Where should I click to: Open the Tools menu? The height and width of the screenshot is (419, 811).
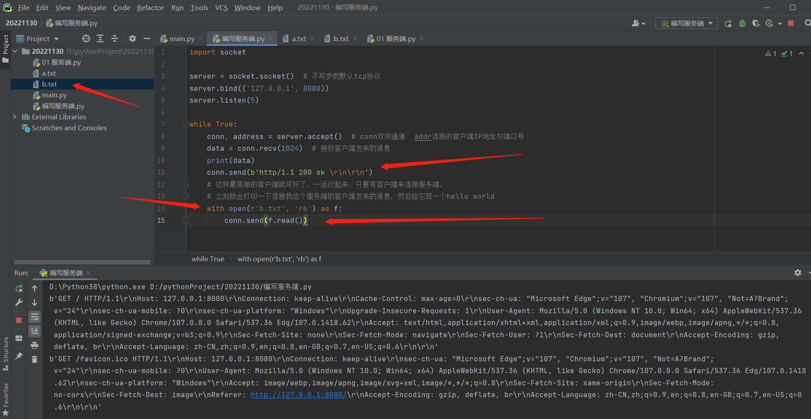[x=199, y=7]
